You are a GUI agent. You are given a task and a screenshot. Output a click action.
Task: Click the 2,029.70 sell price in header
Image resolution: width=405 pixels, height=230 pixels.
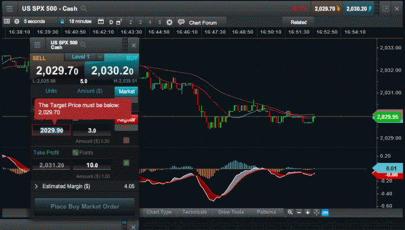coord(327,9)
